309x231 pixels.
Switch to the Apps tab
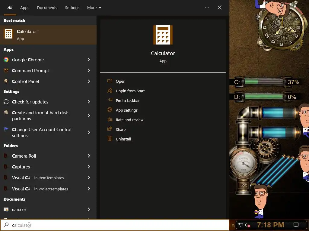coord(25,8)
